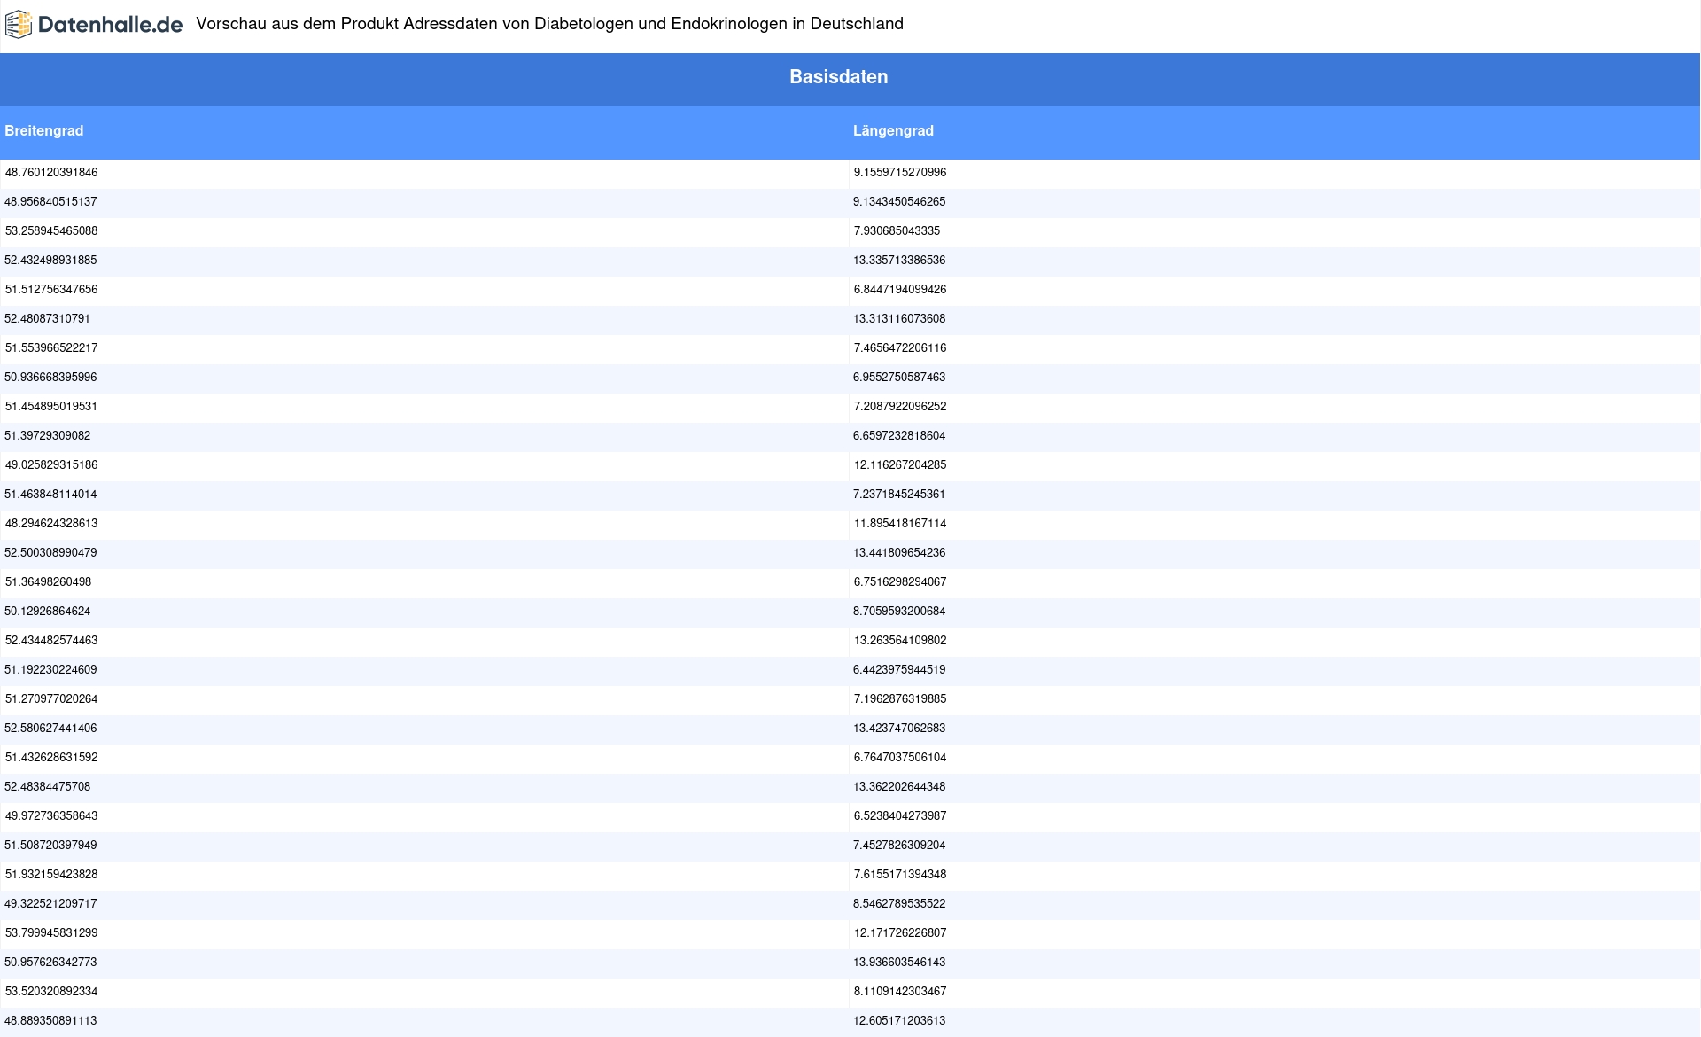This screenshot has width=1701, height=1037.
Task: Select longitude 13.263564109802
Action: tap(899, 641)
